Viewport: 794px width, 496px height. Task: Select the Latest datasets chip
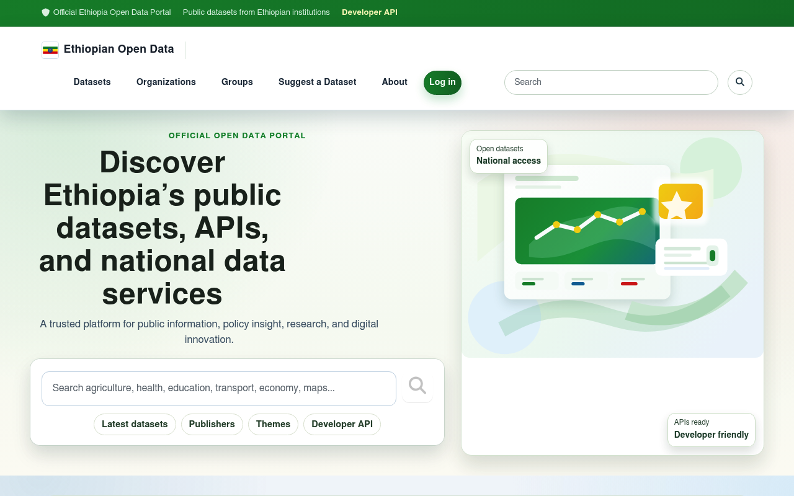135,424
